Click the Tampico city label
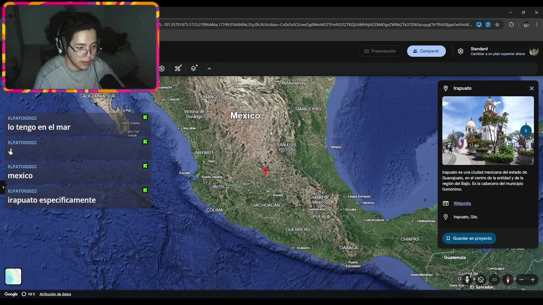 coord(336,147)
